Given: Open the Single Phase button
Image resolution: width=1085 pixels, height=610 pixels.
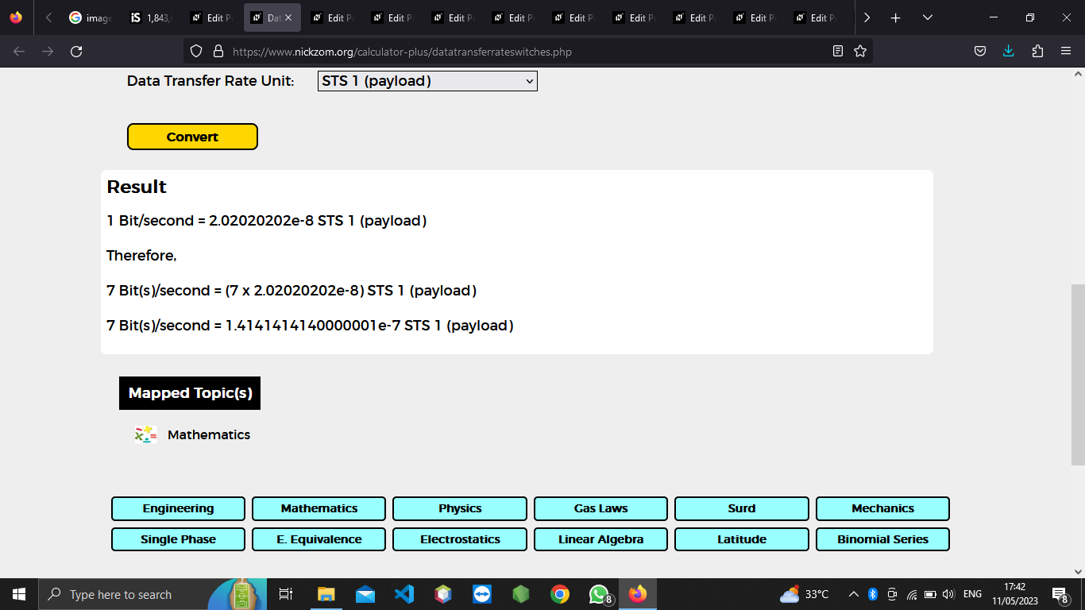Looking at the screenshot, I should [178, 539].
